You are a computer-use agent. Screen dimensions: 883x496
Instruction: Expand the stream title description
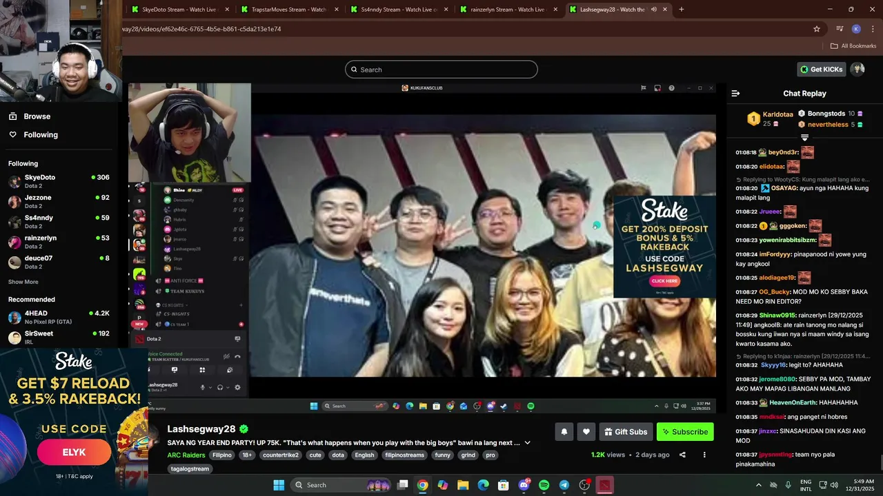[x=528, y=443]
